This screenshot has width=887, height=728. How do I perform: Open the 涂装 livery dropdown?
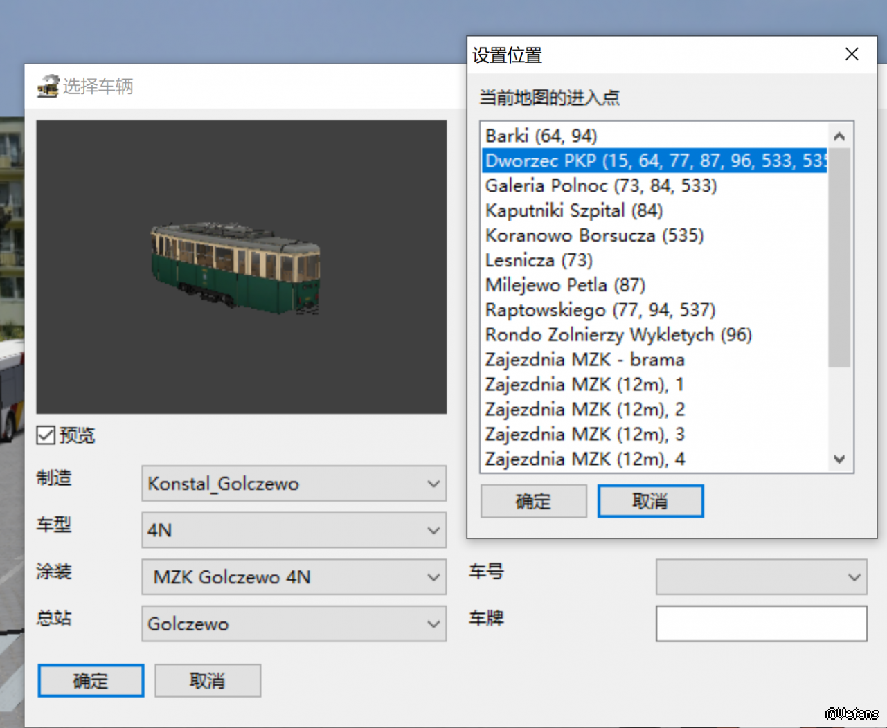(x=294, y=577)
